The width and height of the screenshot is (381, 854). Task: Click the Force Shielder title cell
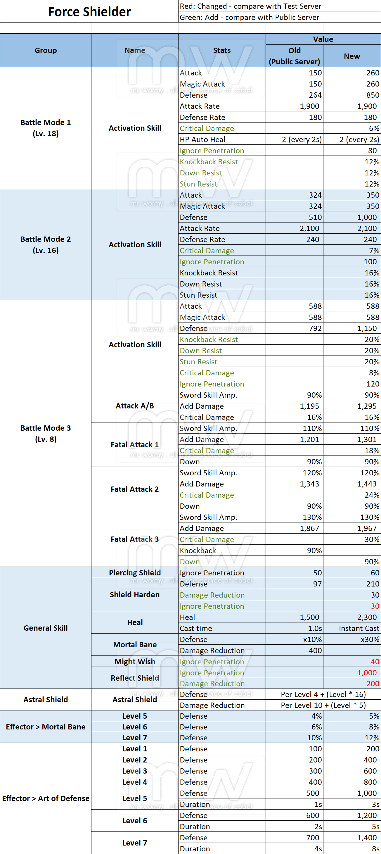[89, 12]
